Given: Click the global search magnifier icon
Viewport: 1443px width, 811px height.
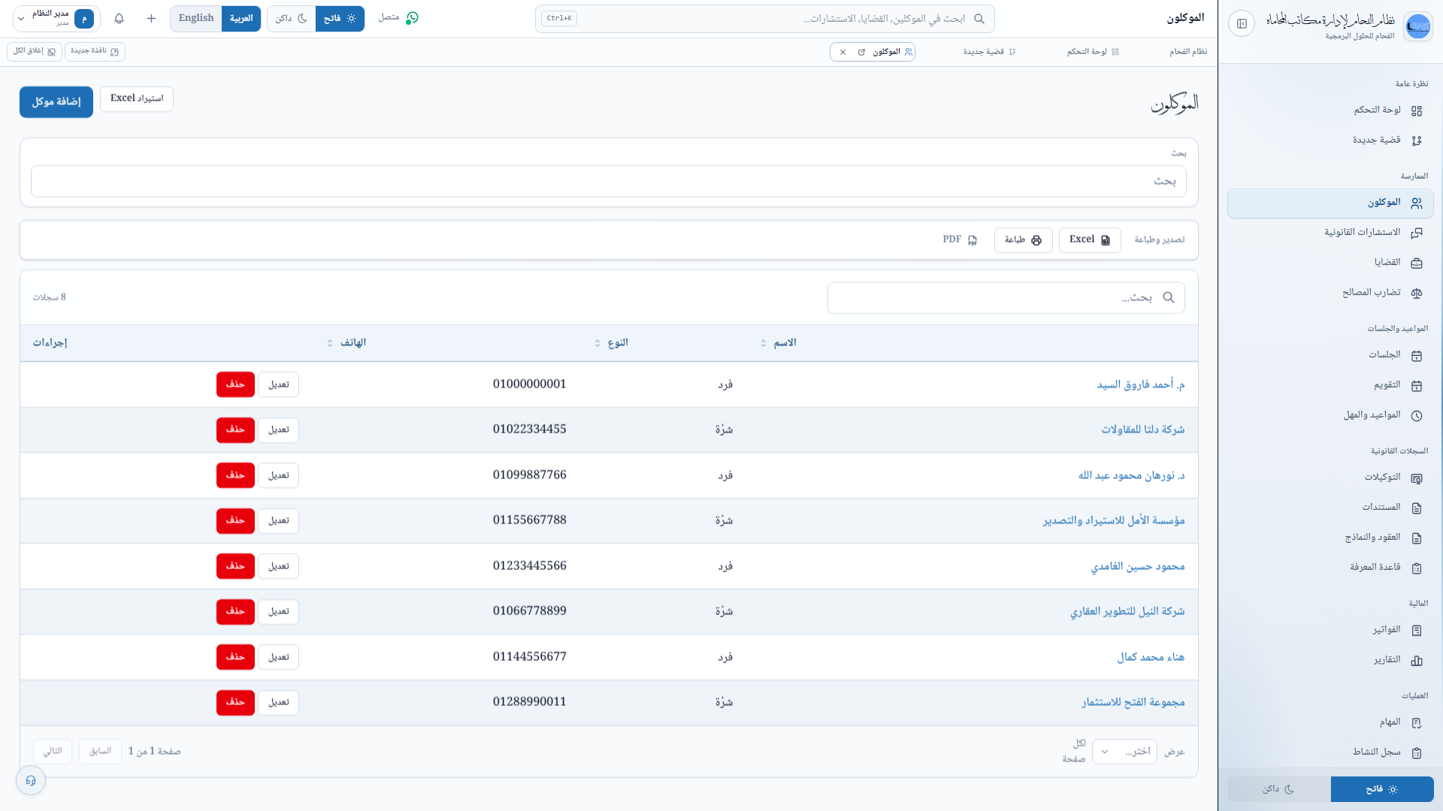Looking at the screenshot, I should tap(979, 19).
